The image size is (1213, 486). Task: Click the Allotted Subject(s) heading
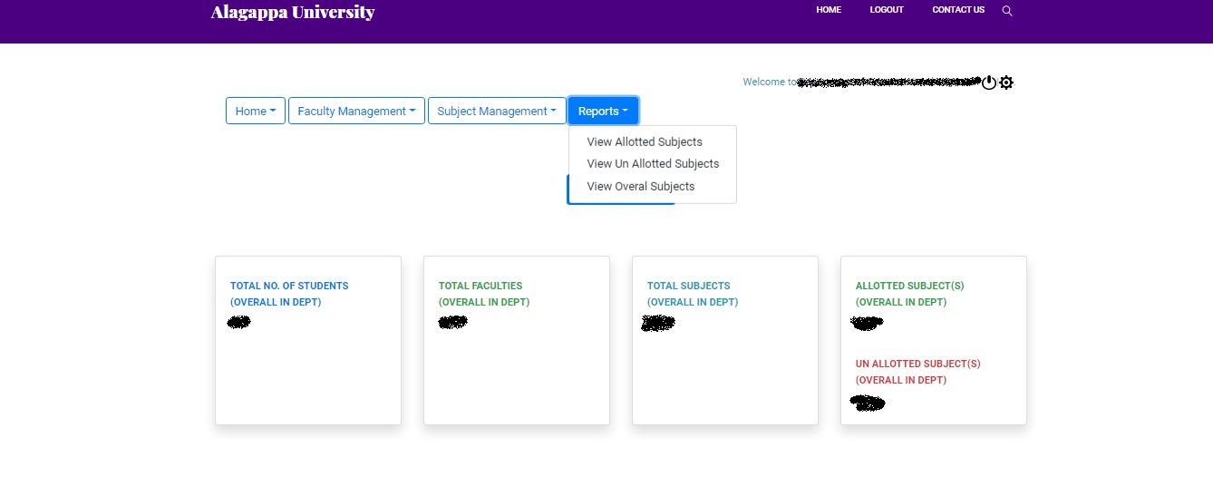(x=909, y=294)
